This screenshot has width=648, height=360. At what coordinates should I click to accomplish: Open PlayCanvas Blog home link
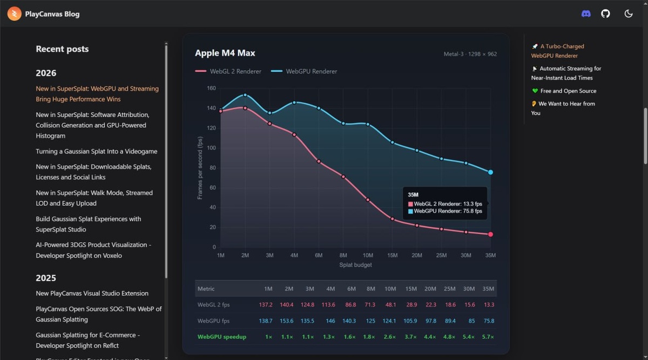pos(43,14)
